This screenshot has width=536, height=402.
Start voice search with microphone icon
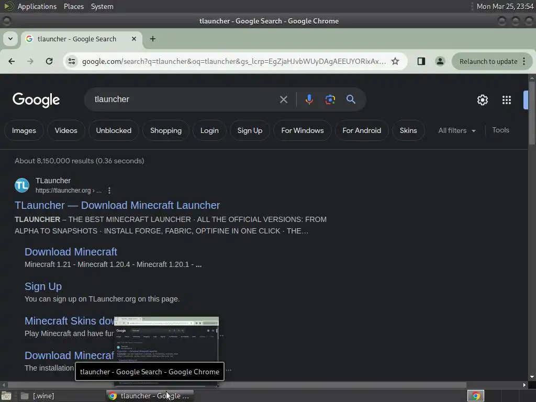click(x=309, y=99)
